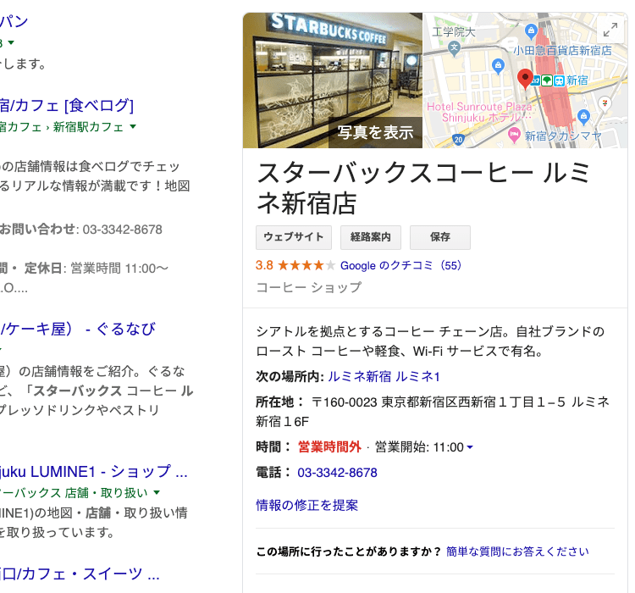Expand dropdown arrow under the top パン result

tap(11, 42)
